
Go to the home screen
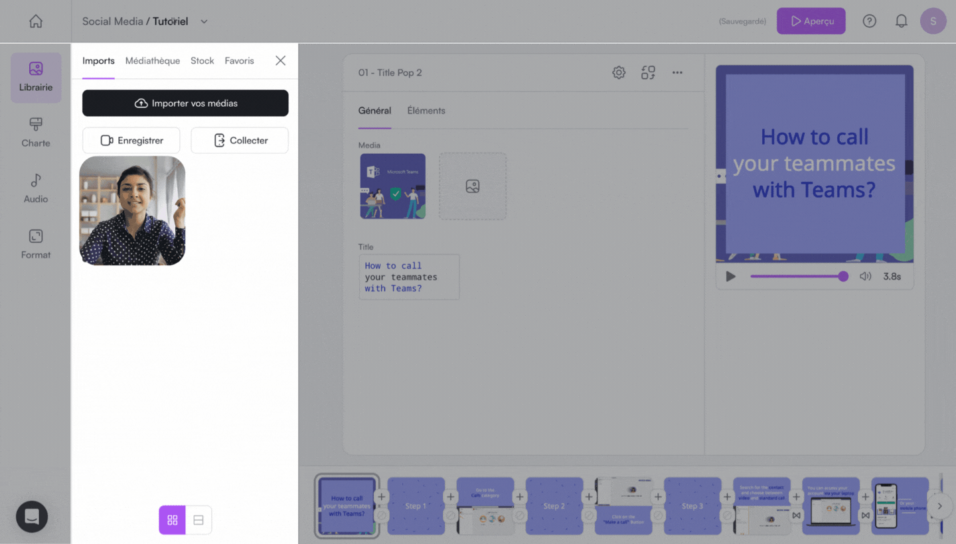(x=36, y=21)
